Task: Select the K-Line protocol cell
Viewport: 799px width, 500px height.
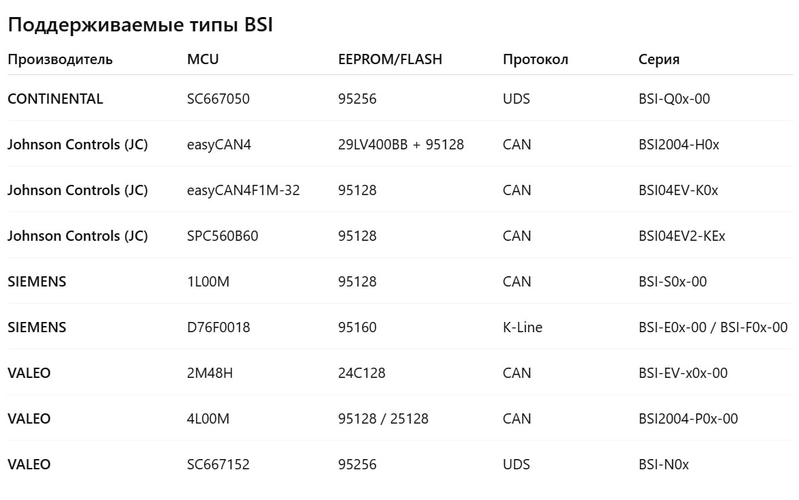Action: [x=522, y=327]
